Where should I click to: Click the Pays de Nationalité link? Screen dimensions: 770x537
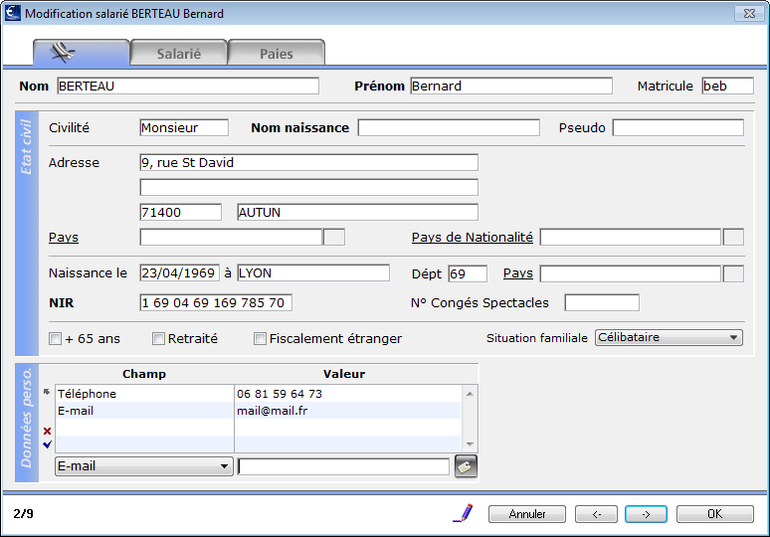[472, 238]
